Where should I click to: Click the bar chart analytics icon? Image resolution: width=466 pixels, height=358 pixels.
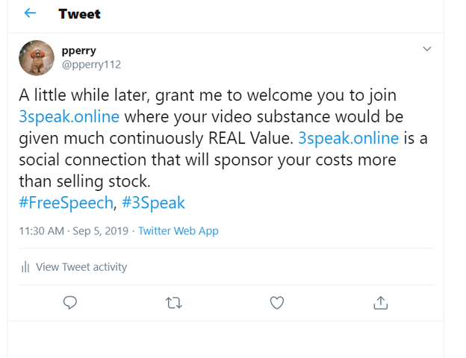(x=25, y=267)
